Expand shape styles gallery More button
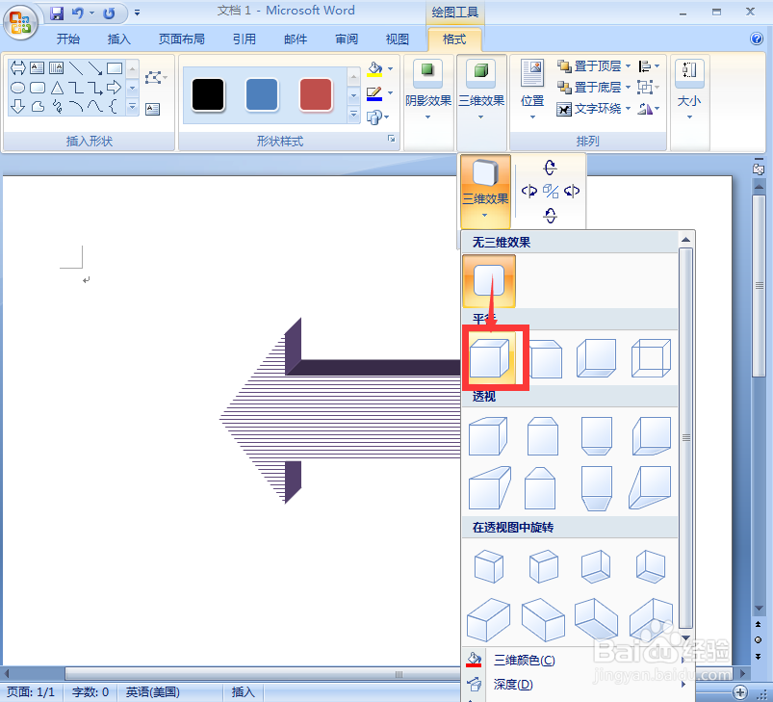 coord(353,115)
